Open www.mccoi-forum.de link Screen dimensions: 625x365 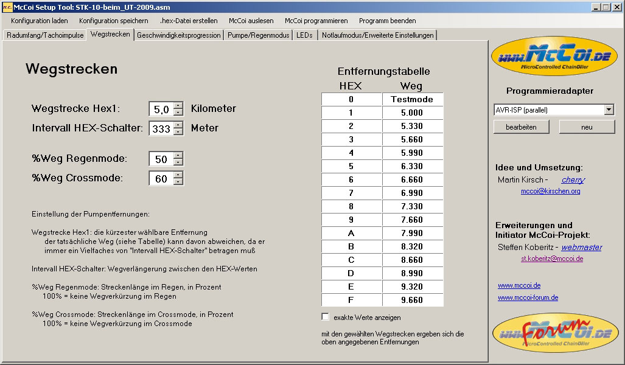click(x=528, y=297)
